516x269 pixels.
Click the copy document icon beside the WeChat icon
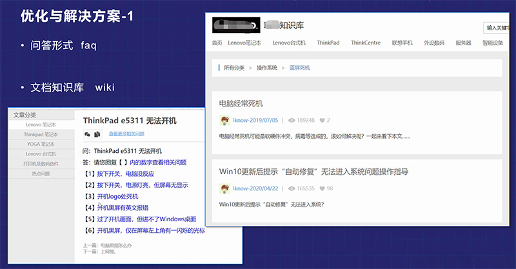[97, 134]
